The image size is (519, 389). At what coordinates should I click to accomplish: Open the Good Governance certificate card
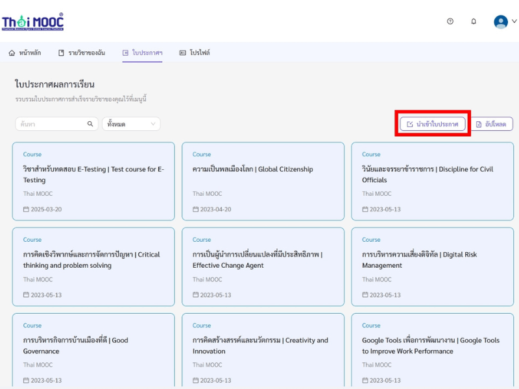(93, 350)
